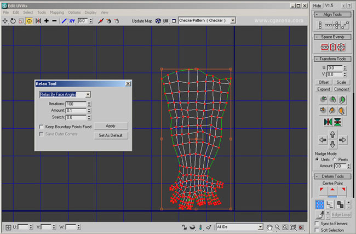
Task: Click the lock selection icon
Action: pos(185,227)
